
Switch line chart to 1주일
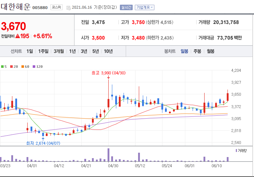click(x=43, y=51)
